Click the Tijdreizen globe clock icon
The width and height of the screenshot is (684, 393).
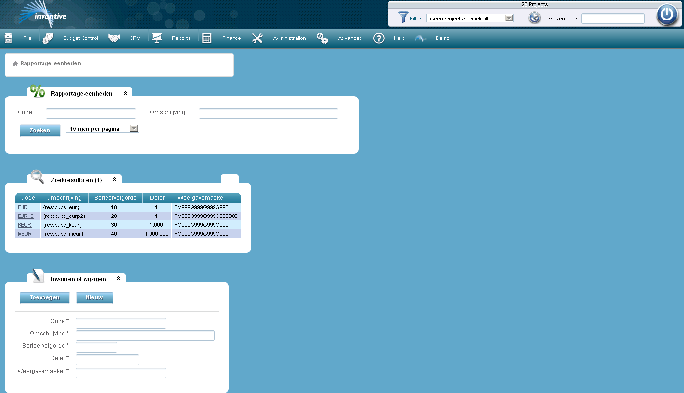(x=534, y=18)
